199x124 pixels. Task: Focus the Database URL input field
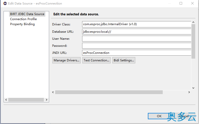(x=137, y=31)
